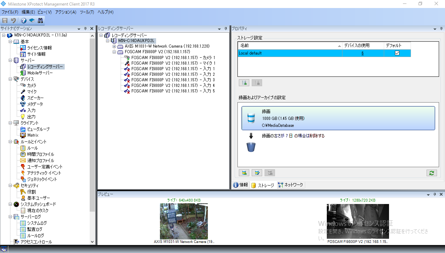Open the ファイル(F) menu
This screenshot has width=445, height=253.
10,12
